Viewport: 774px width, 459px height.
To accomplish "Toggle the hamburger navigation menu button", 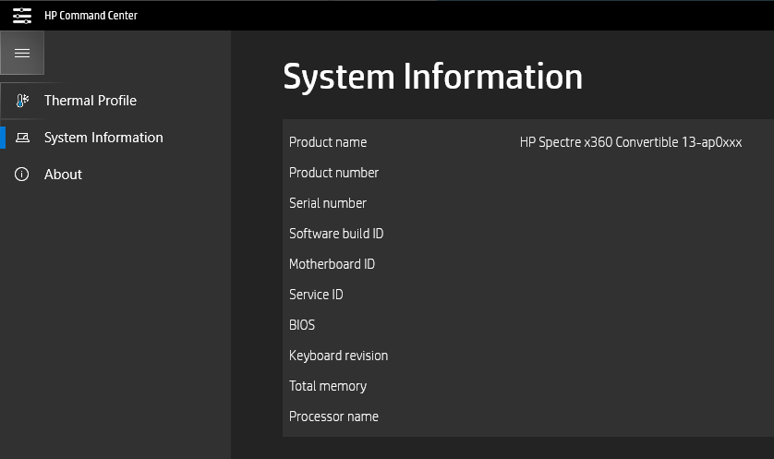I will tap(22, 53).
